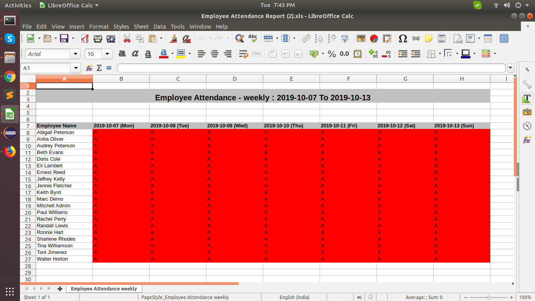535x301 pixels.
Task: Expand the Arial font name dropdown
Action: point(75,54)
